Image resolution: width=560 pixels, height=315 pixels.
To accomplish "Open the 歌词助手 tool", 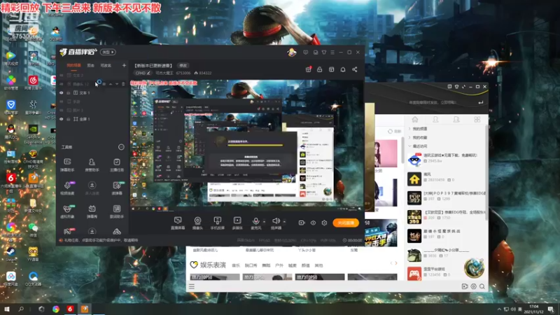I will point(117,211).
